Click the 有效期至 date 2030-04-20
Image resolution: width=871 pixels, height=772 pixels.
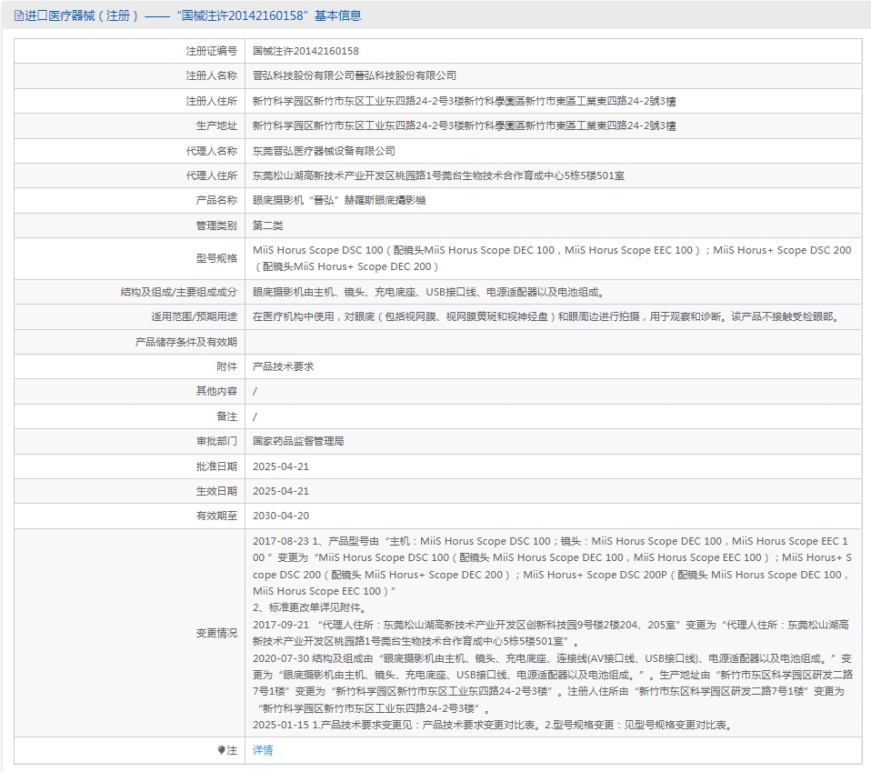point(281,516)
